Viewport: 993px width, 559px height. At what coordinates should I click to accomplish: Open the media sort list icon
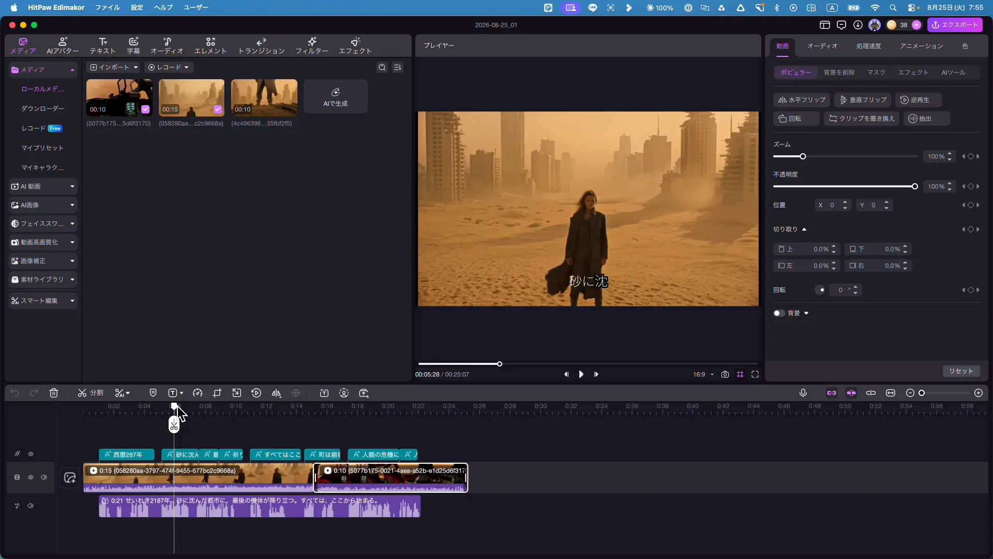click(398, 67)
